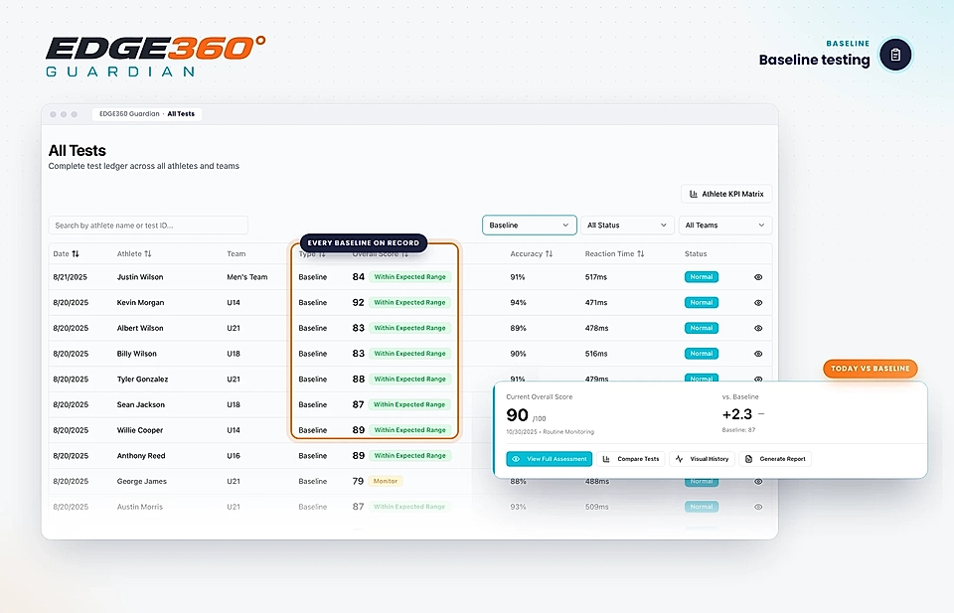Click the Baseline testing clipboard icon
Screen dimensions: 954x613
click(x=895, y=55)
